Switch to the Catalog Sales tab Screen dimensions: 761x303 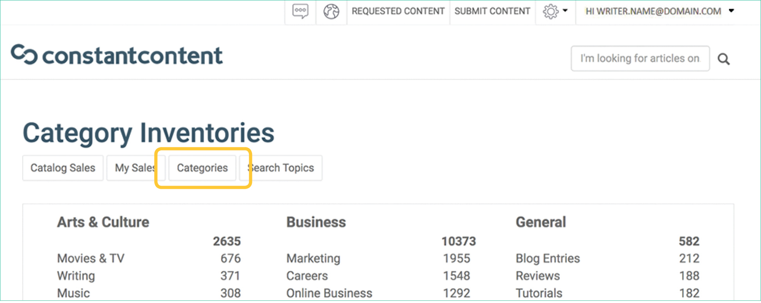(x=63, y=168)
